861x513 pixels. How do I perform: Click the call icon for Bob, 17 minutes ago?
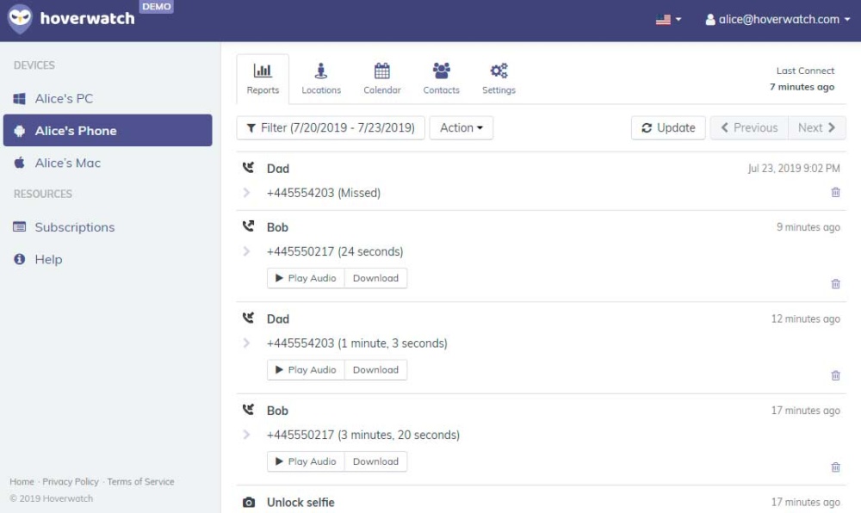(248, 410)
